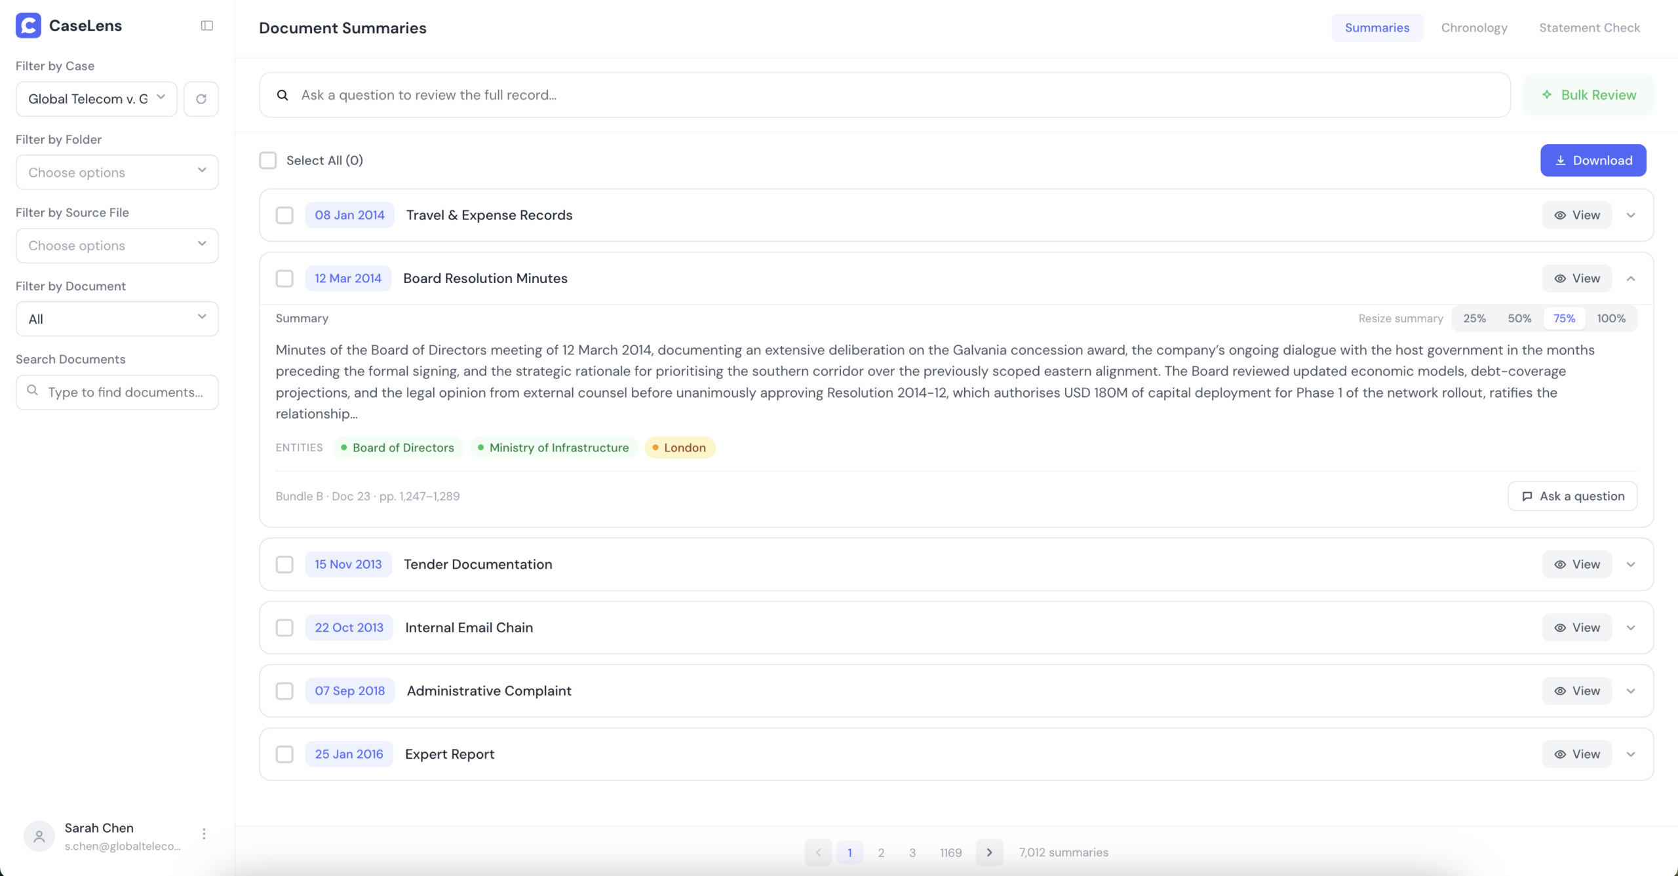This screenshot has height=876, width=1678.
Task: View the Expert Report document
Action: pos(1576,754)
